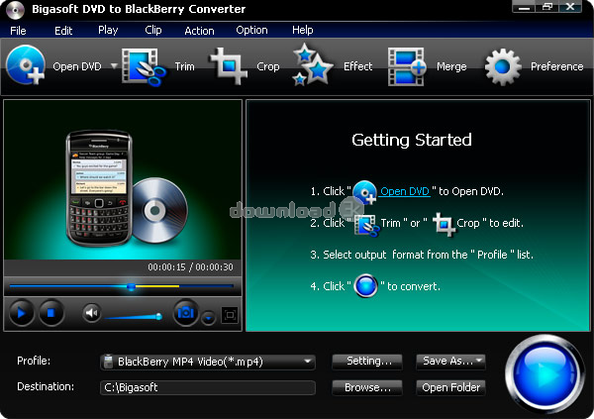Click the Open Folder button
The image size is (594, 419).
[x=450, y=387]
